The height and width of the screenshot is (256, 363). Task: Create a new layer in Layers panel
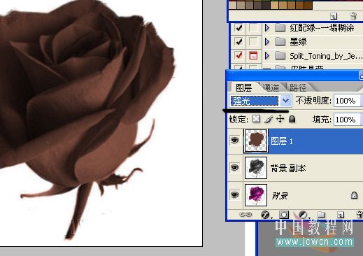pyautogui.click(x=341, y=214)
